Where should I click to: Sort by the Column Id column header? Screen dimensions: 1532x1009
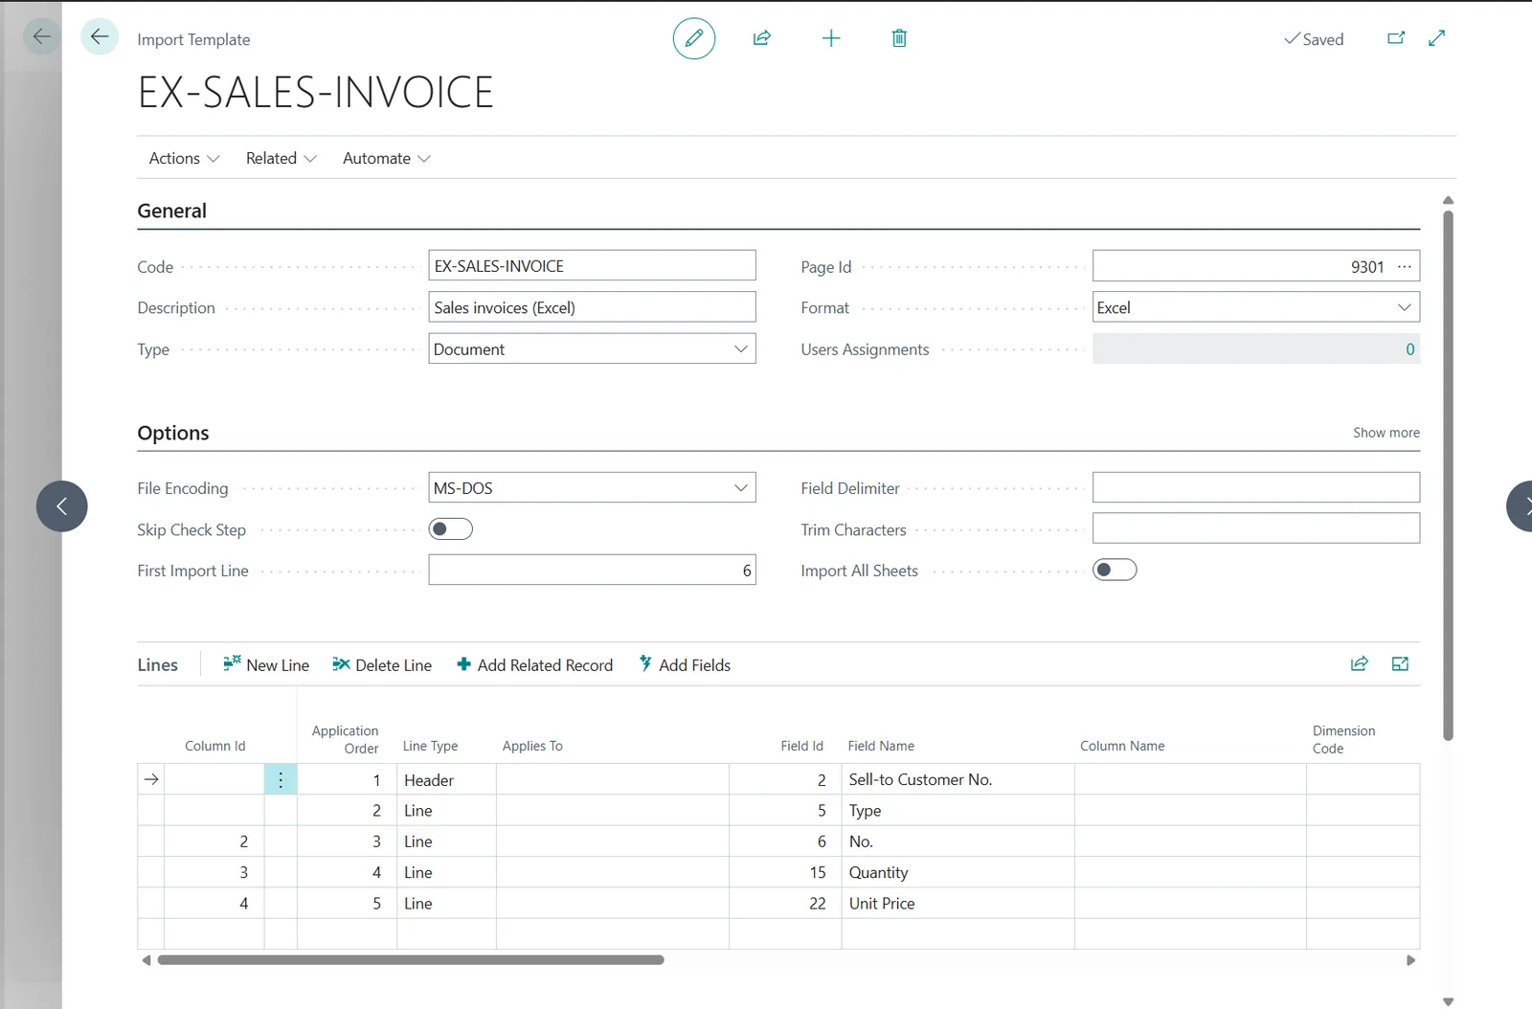click(214, 746)
